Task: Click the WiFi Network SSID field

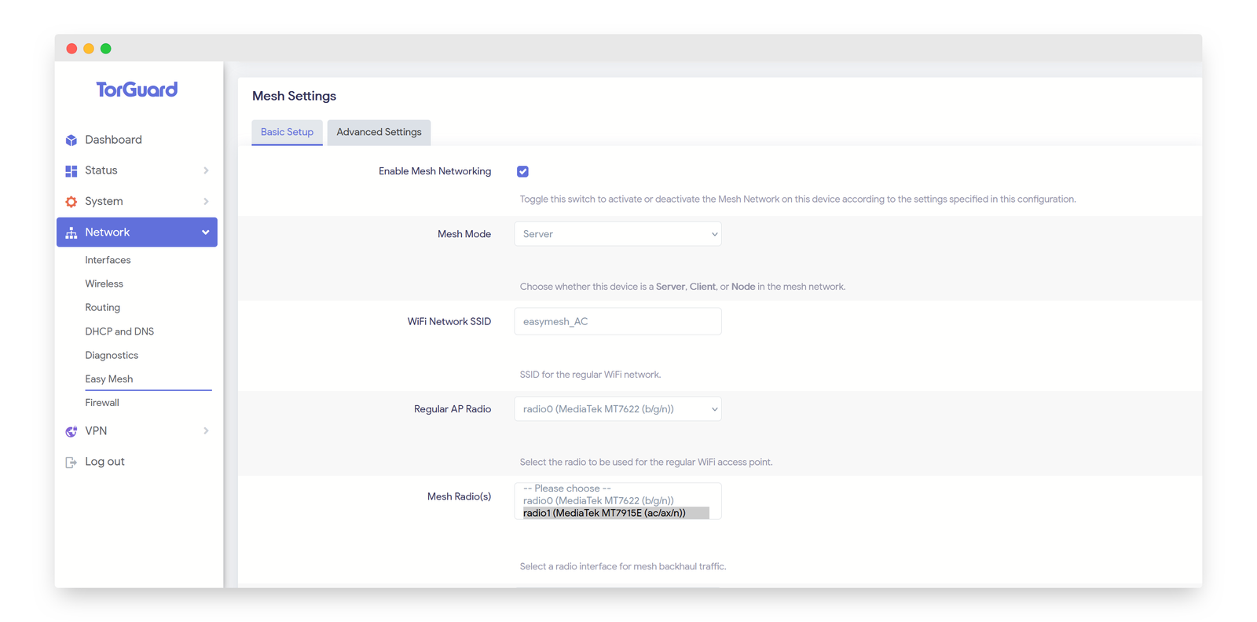Action: (618, 321)
